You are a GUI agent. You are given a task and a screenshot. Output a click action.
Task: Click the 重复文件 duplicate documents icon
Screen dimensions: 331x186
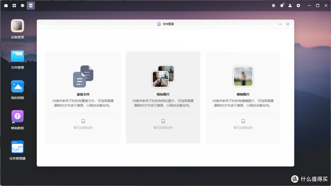pos(83,76)
